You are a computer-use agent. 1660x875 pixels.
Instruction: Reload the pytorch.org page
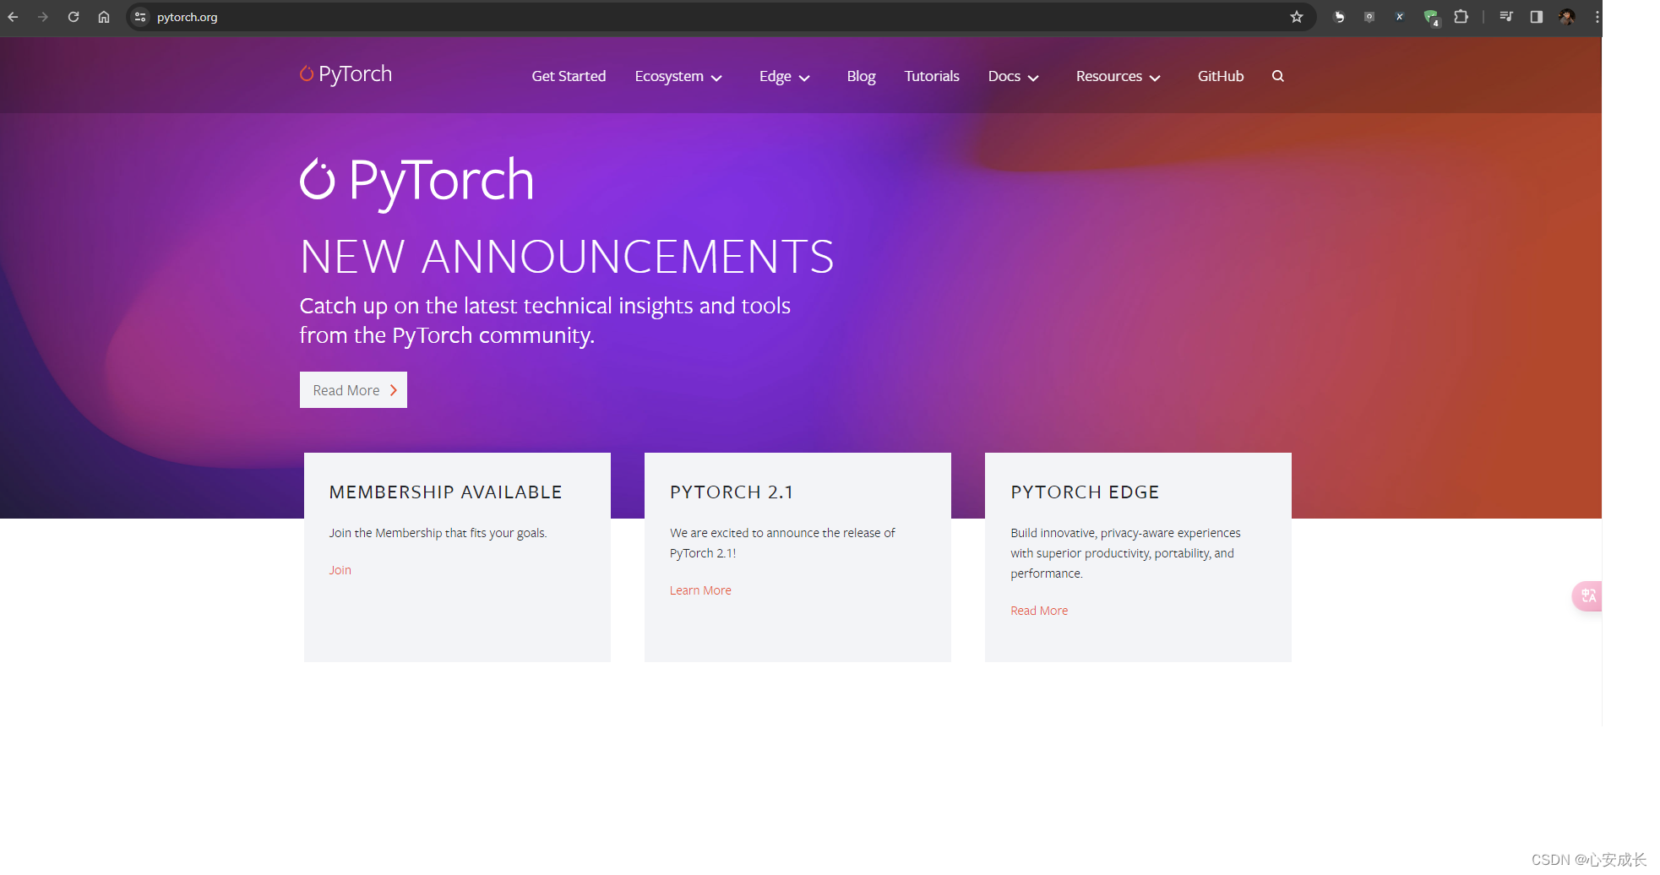(73, 17)
